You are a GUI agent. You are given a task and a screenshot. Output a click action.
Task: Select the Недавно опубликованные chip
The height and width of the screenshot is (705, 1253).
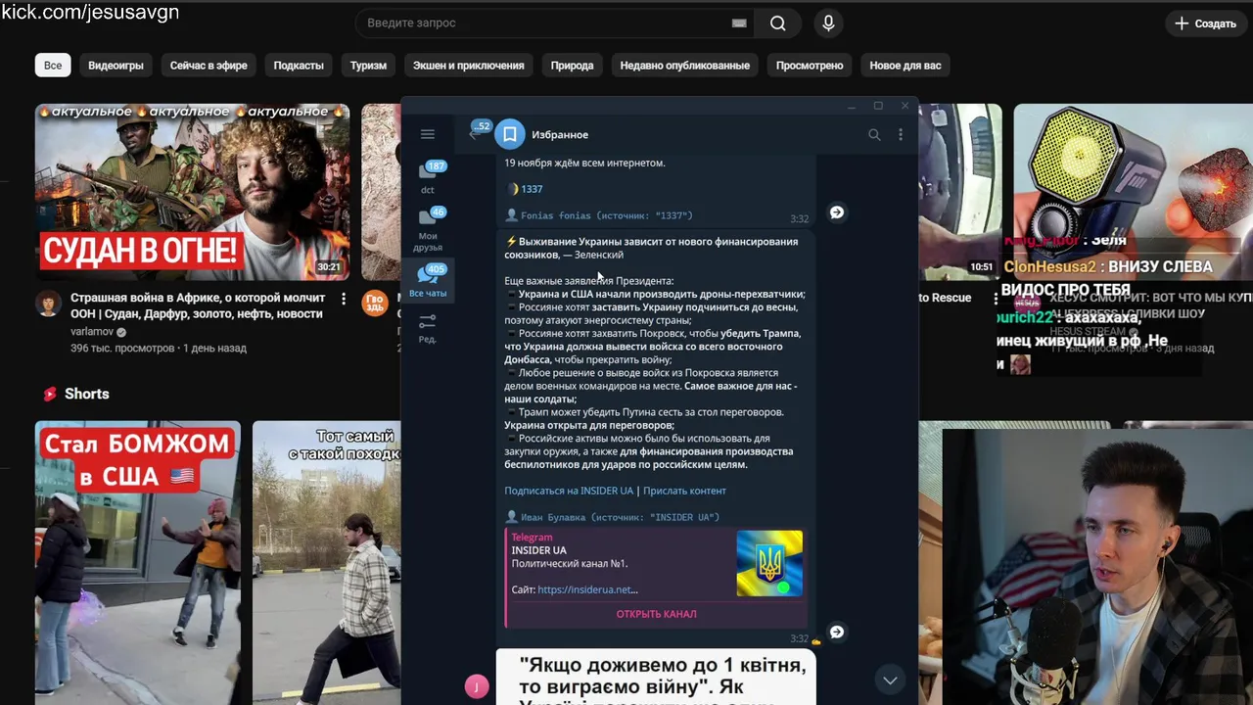pyautogui.click(x=684, y=66)
